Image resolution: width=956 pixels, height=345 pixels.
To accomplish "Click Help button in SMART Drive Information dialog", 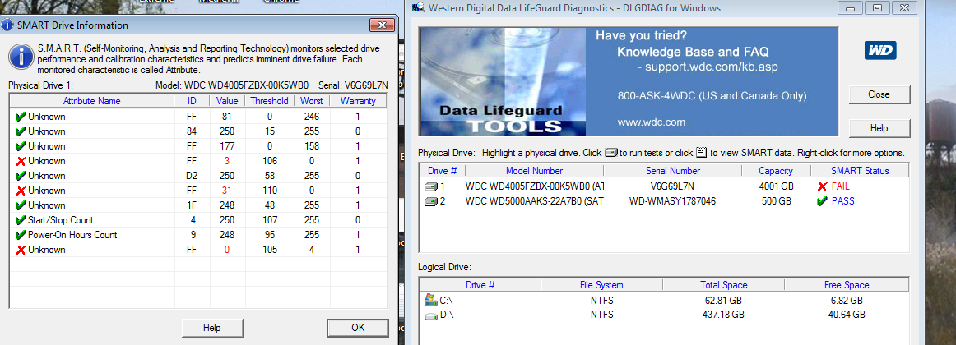I will (211, 328).
